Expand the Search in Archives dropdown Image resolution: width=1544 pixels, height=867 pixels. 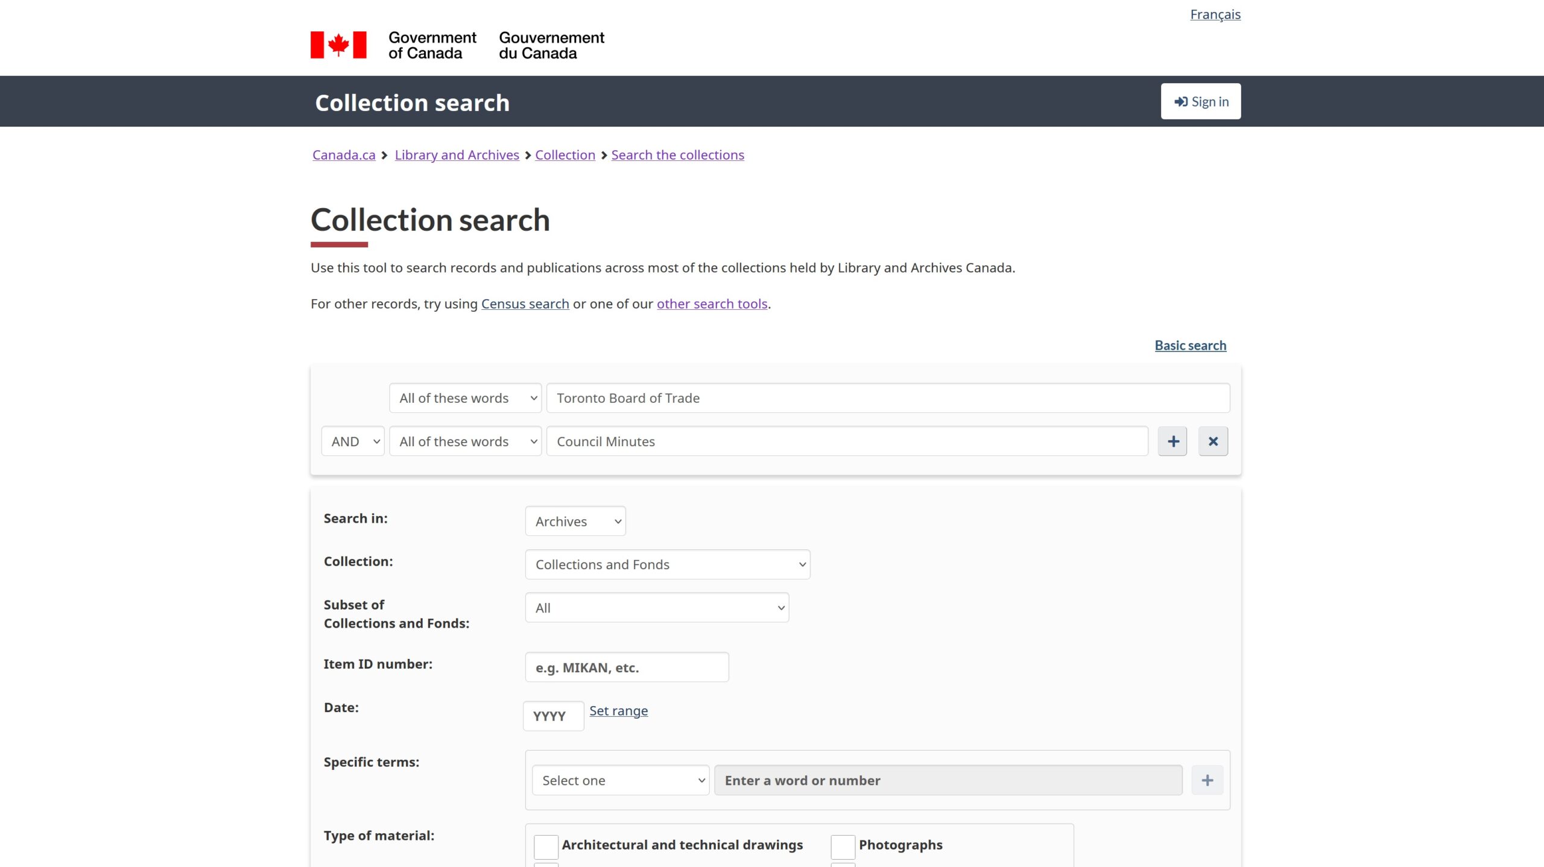tap(575, 521)
